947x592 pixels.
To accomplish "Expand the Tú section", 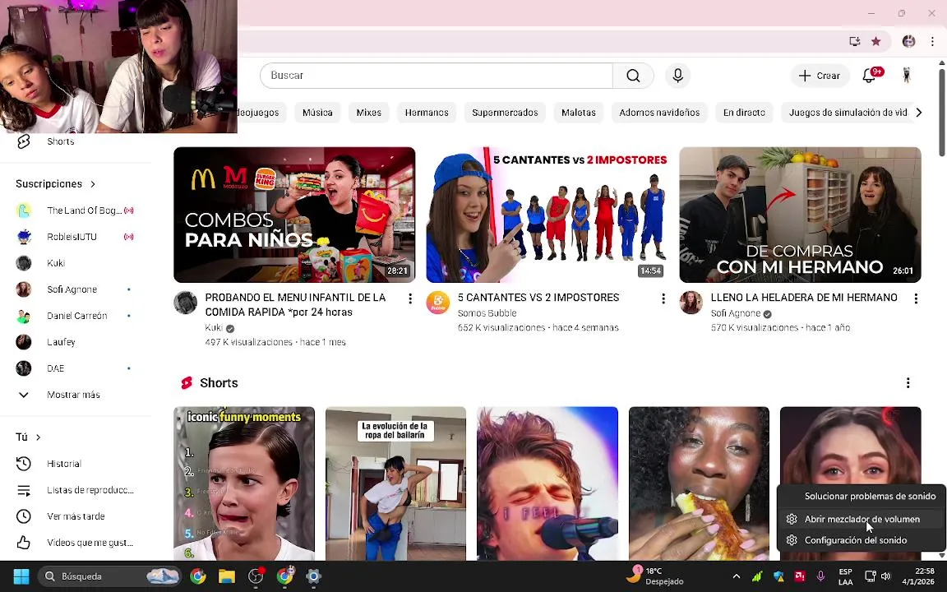I will pyautogui.click(x=29, y=437).
